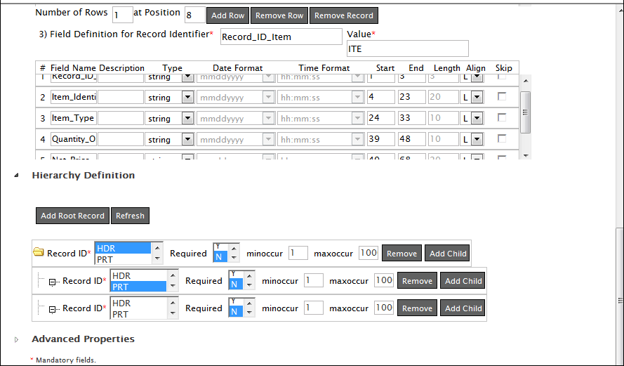Click the Remove Record button
Screen dimensions: 624x366
(x=344, y=15)
